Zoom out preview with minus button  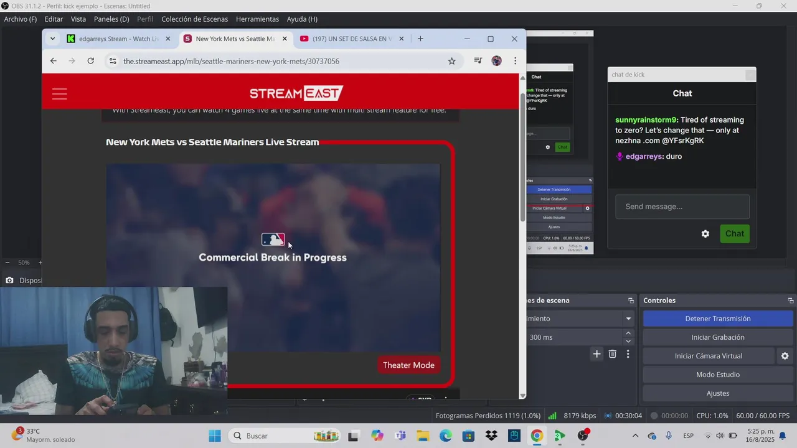tap(7, 263)
